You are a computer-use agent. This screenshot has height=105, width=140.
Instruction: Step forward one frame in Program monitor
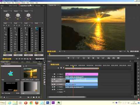click(x=98, y=58)
